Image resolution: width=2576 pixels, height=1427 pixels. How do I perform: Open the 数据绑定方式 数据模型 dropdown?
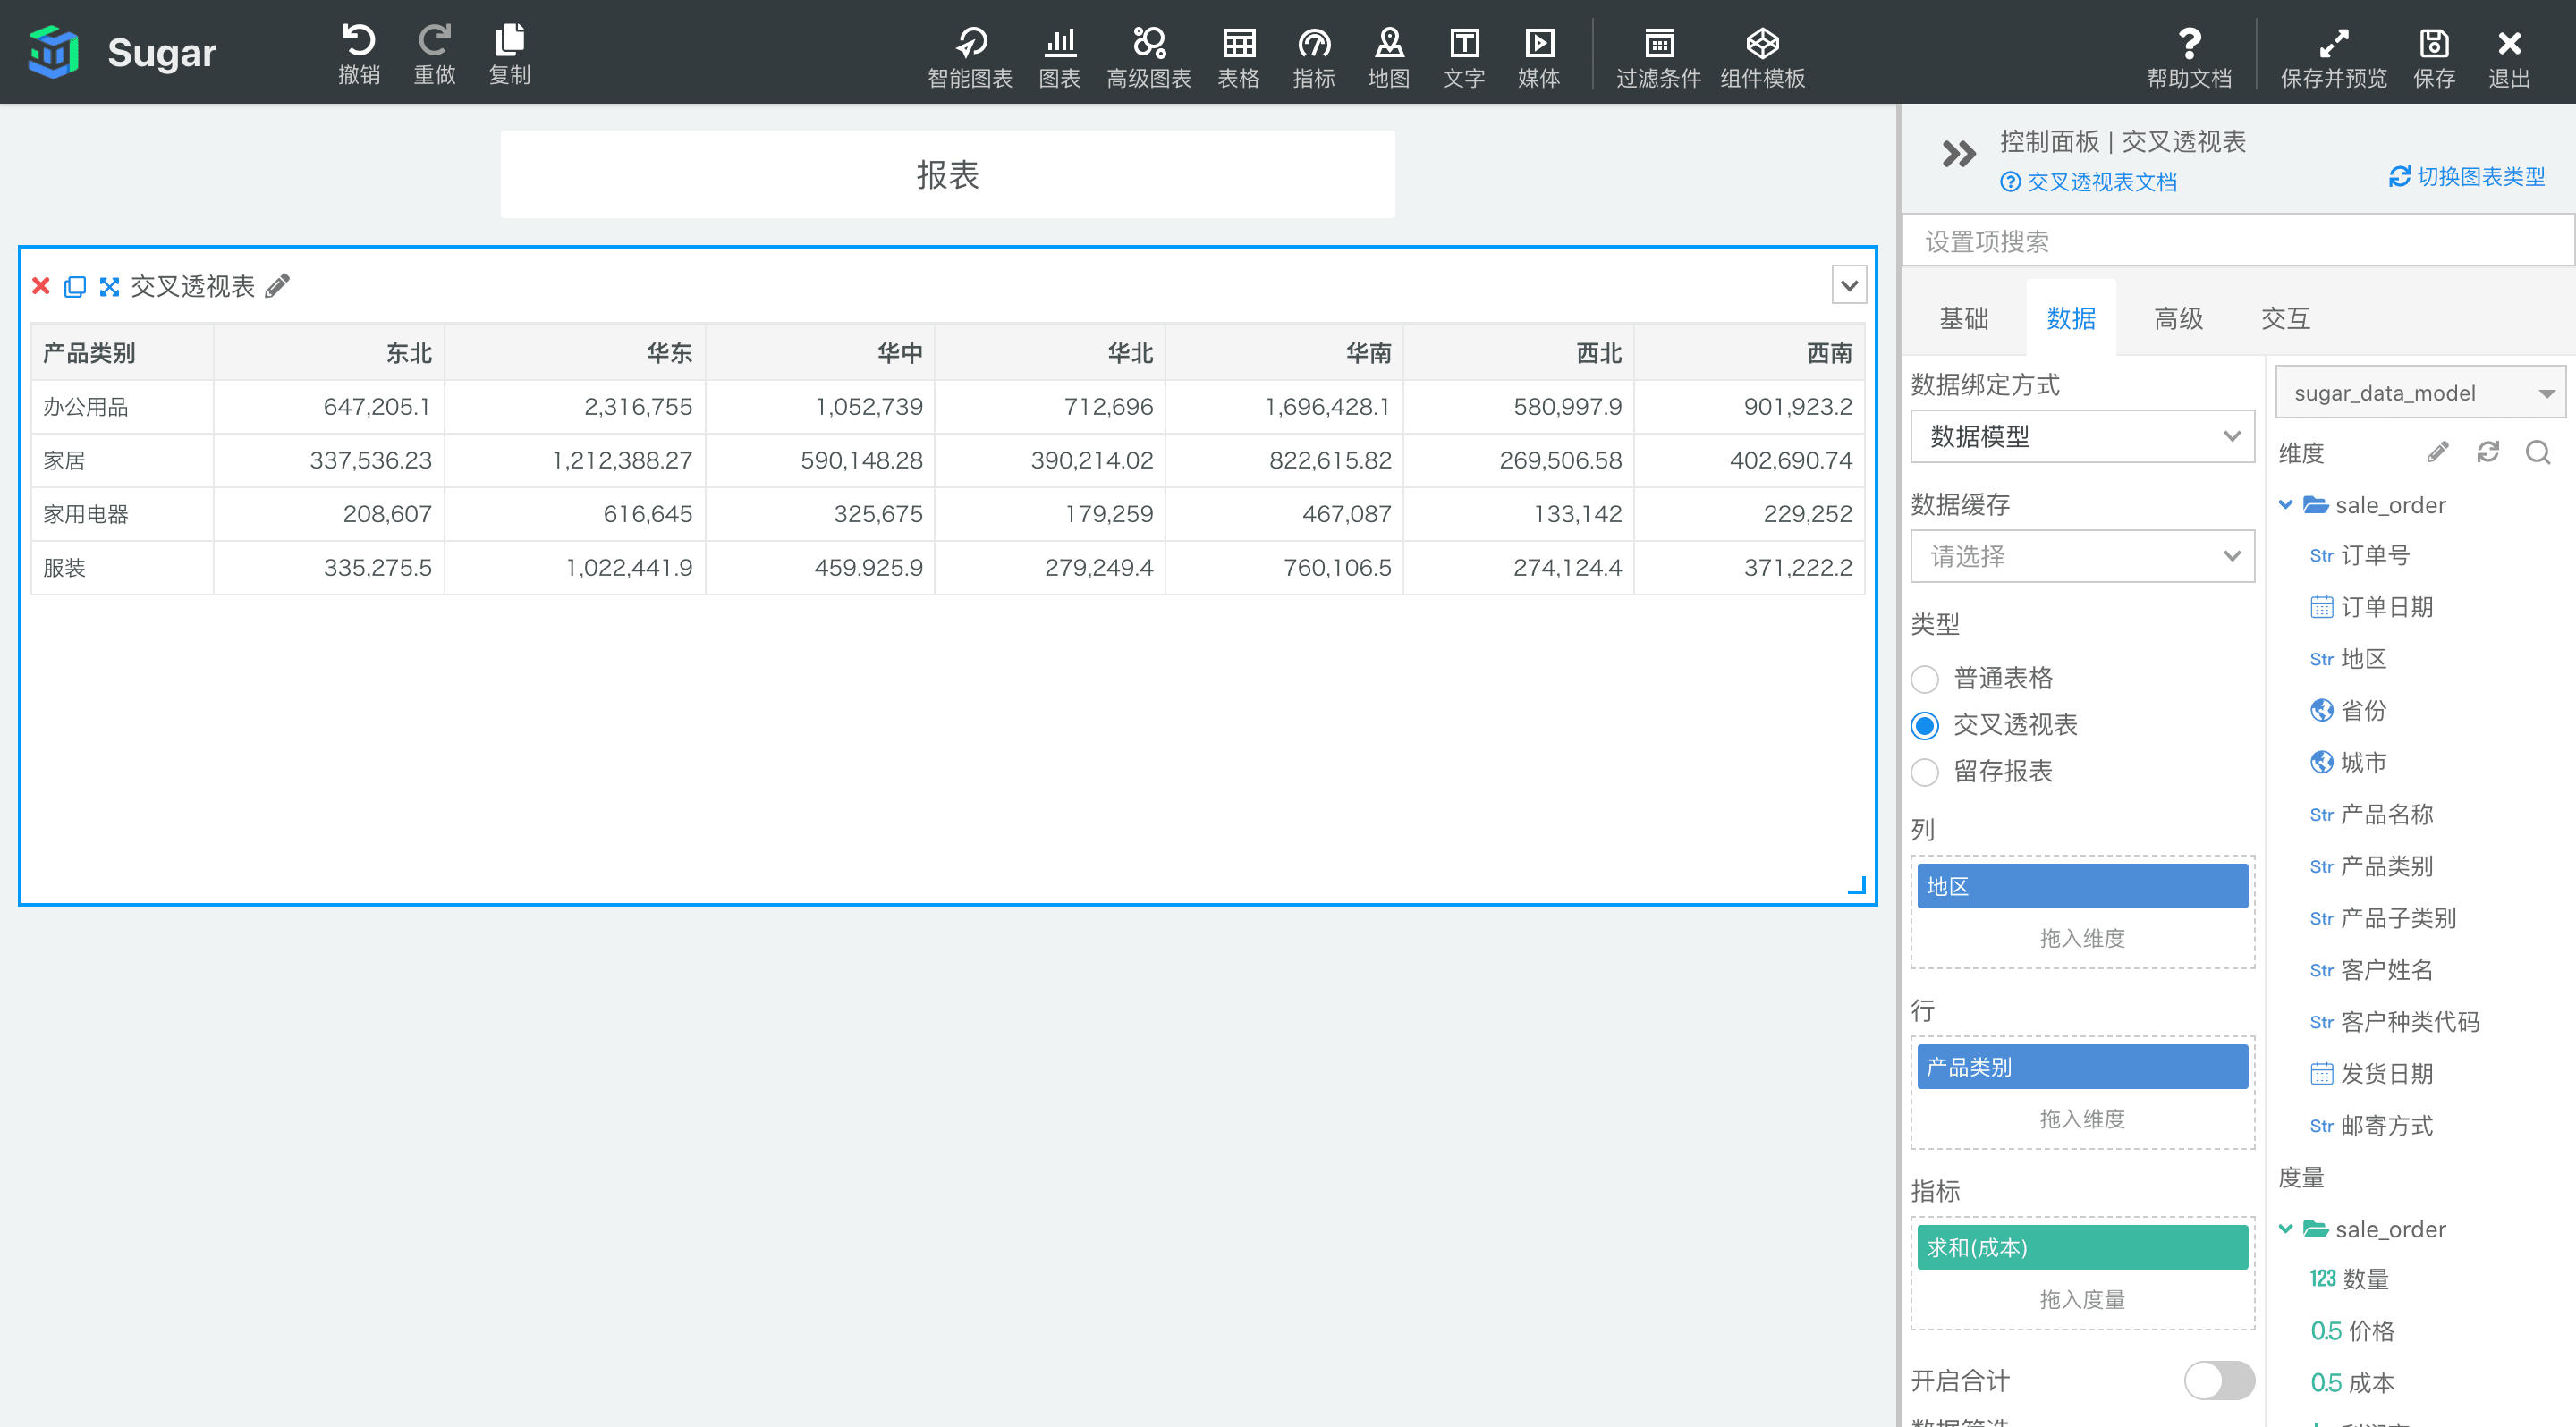[x=2081, y=435]
